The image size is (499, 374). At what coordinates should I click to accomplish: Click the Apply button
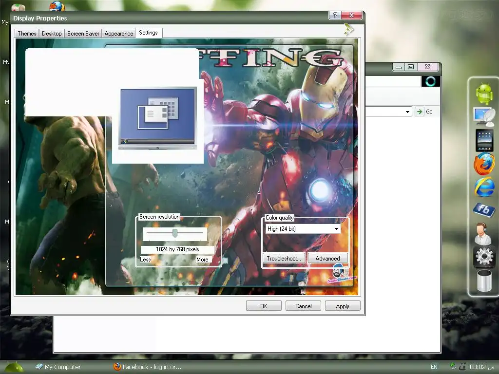click(x=343, y=306)
